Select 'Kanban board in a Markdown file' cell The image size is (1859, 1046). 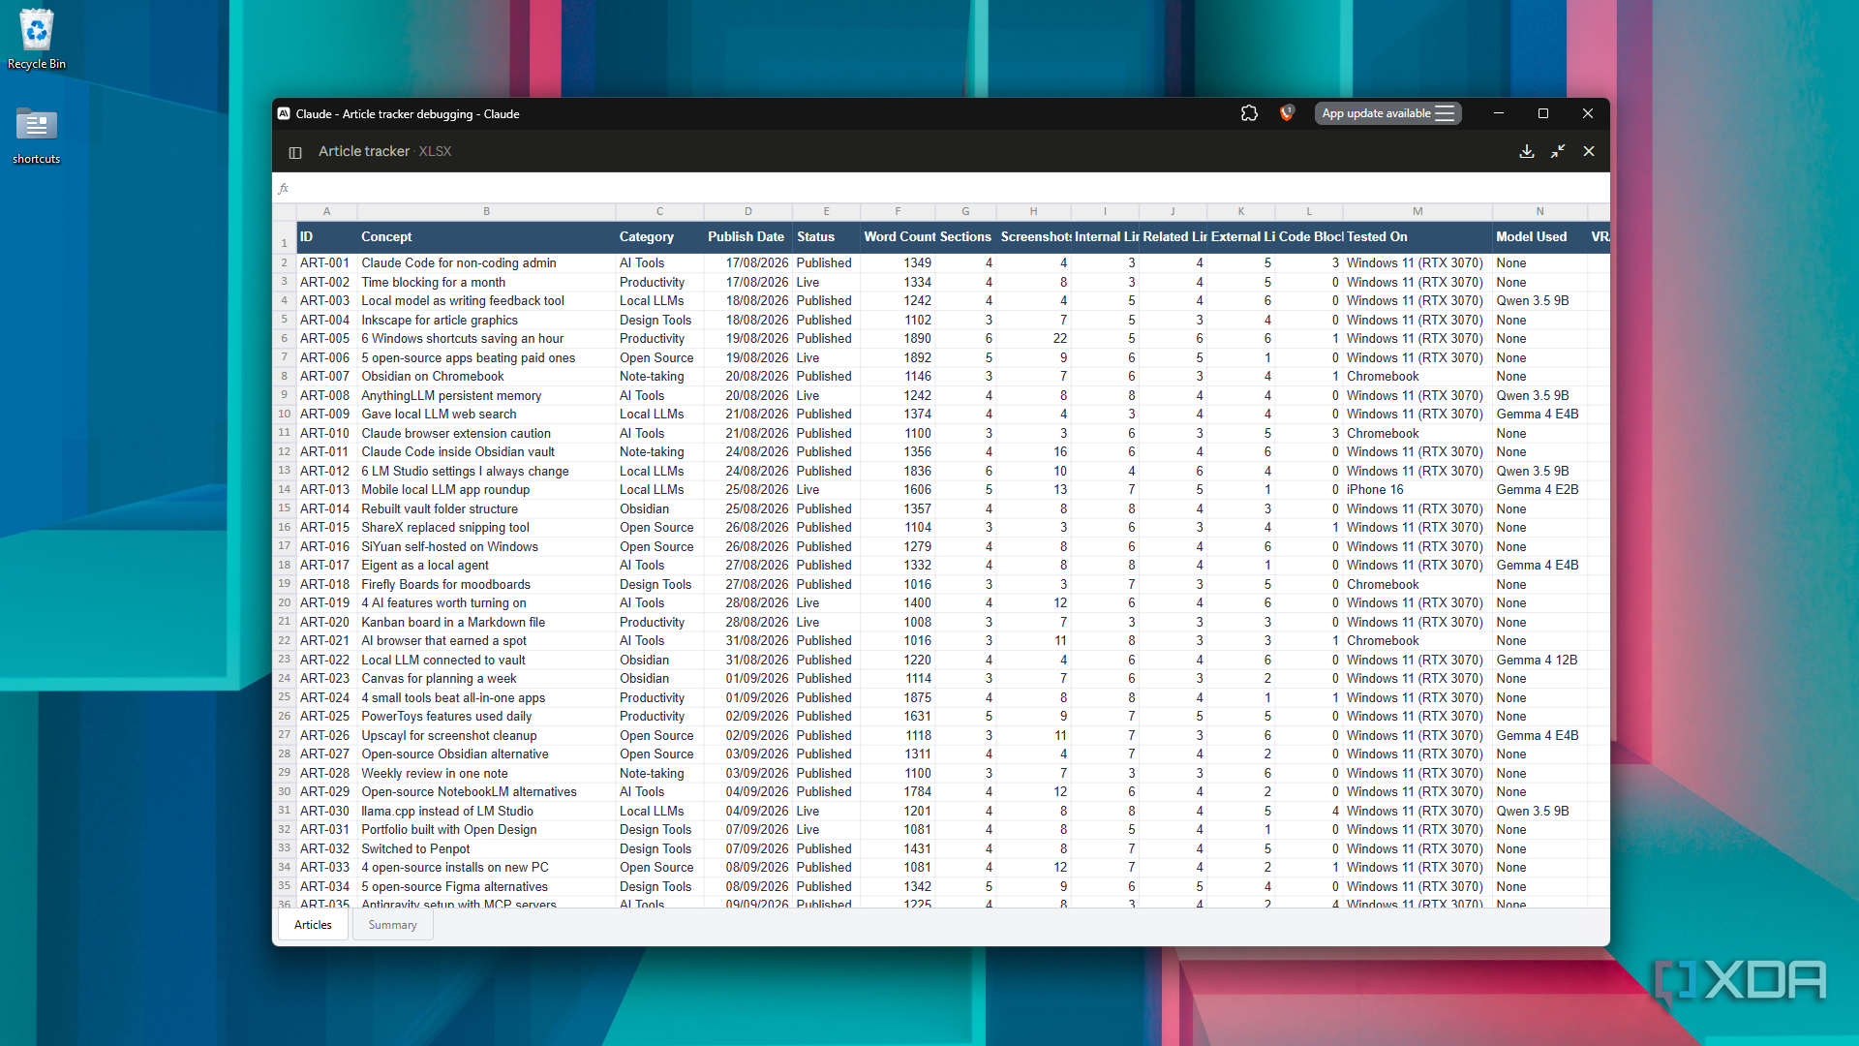click(x=486, y=622)
